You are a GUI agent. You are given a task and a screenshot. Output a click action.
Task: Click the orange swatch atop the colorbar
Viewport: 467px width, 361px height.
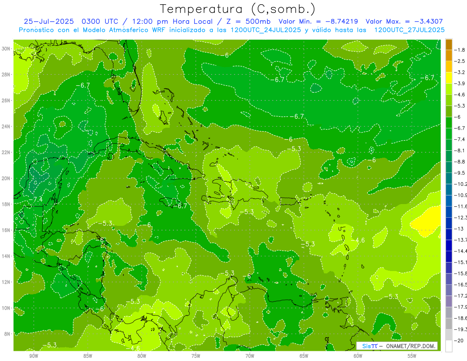449,44
